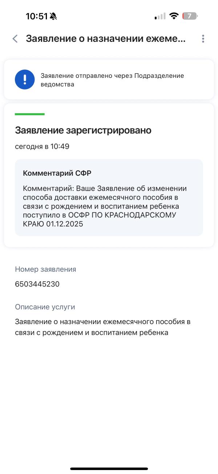Tap the battery indicator icon
The height and width of the screenshot is (474, 218).
[x=190, y=16]
